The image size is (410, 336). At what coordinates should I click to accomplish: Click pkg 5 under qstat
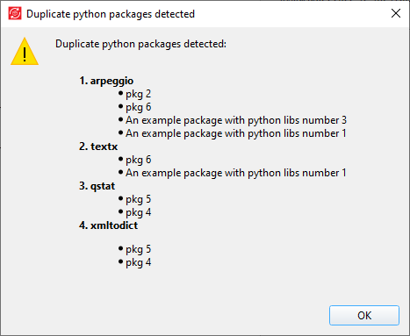click(x=139, y=199)
